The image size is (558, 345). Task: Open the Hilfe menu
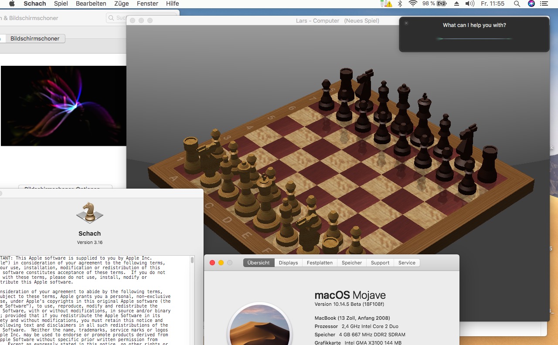173,3
